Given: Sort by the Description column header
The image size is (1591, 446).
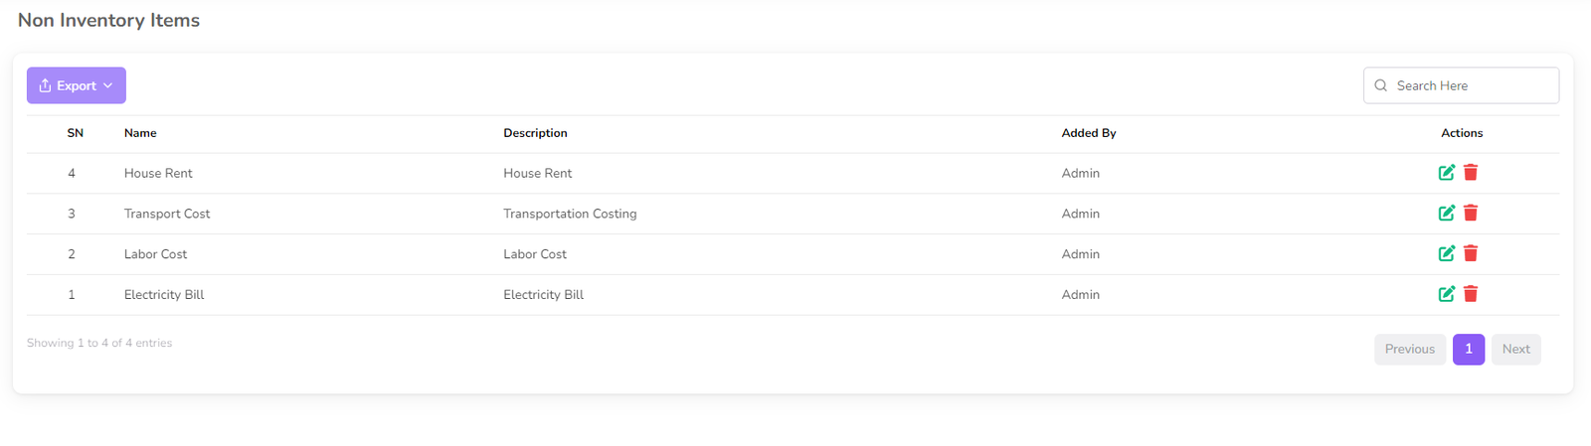Looking at the screenshot, I should tap(535, 133).
